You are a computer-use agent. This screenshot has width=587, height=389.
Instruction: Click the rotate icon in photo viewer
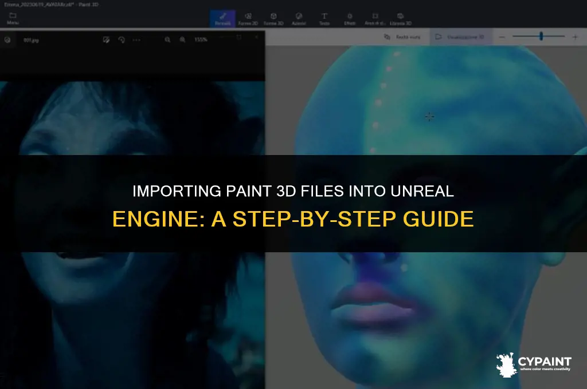(x=122, y=39)
